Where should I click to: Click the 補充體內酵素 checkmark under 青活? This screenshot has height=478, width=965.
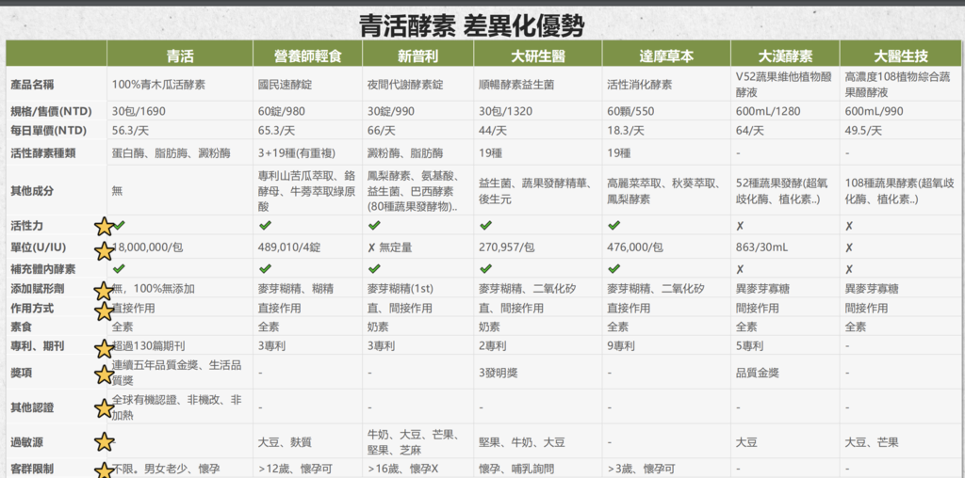click(x=119, y=268)
